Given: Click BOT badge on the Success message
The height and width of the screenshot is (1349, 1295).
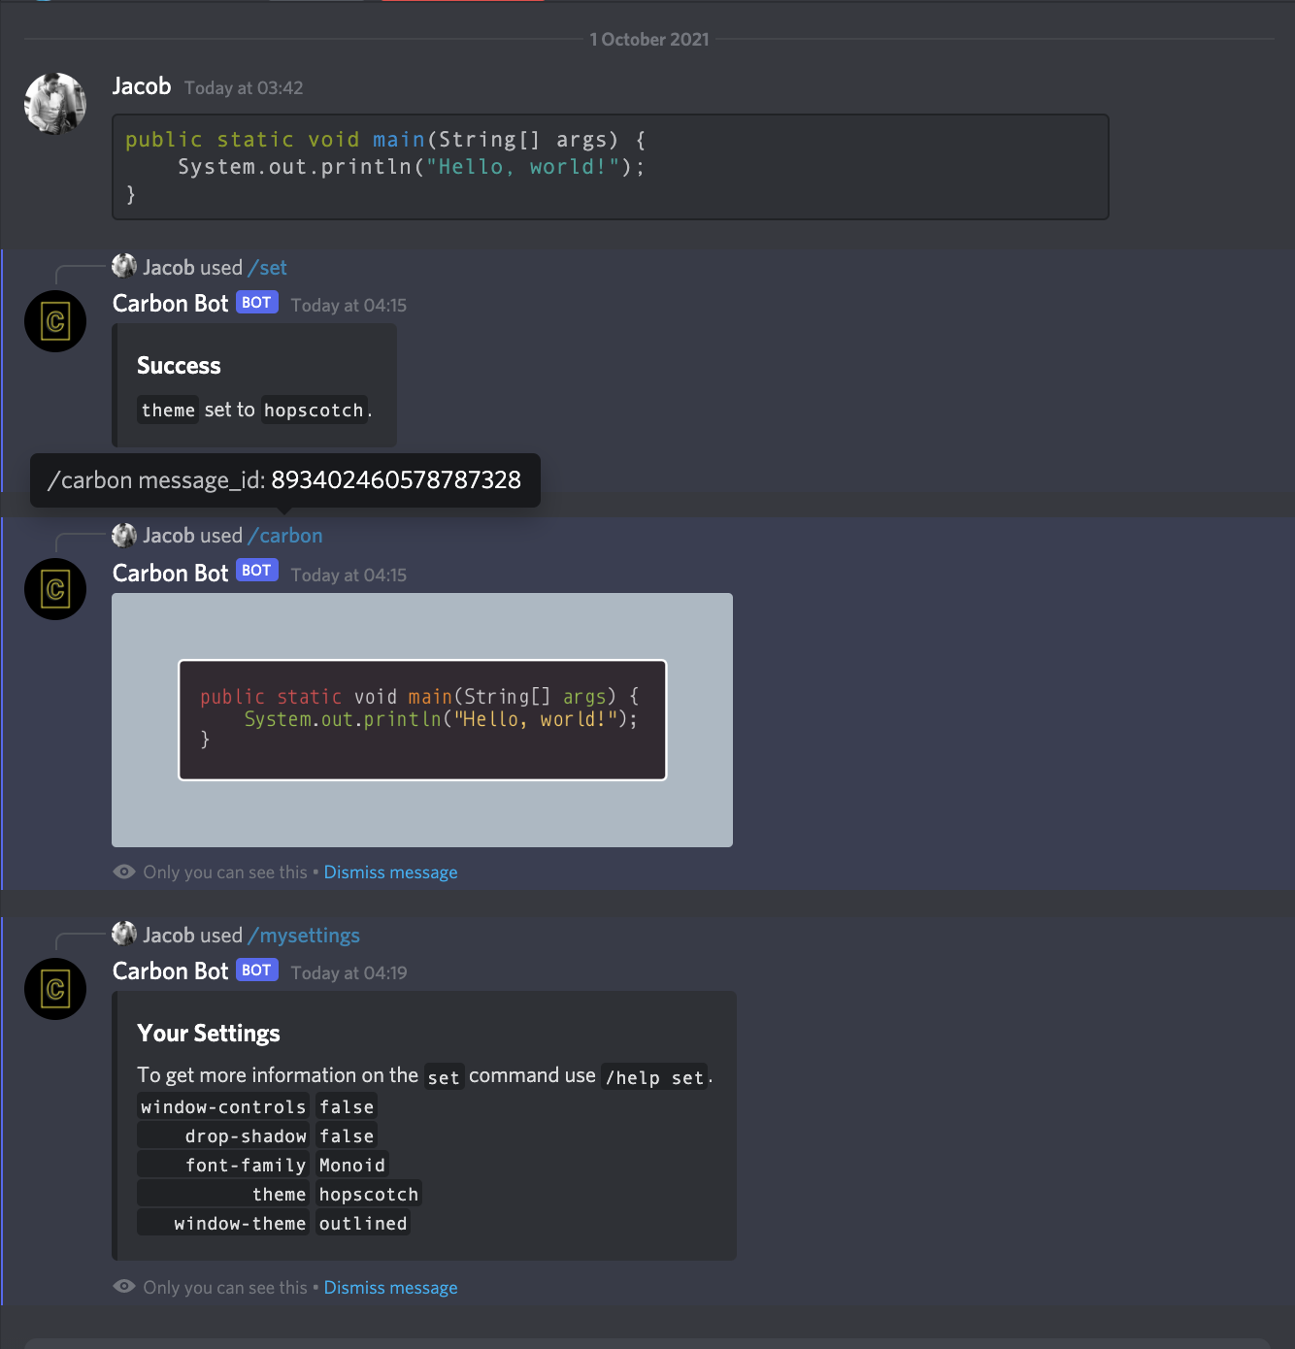Looking at the screenshot, I should [x=257, y=303].
